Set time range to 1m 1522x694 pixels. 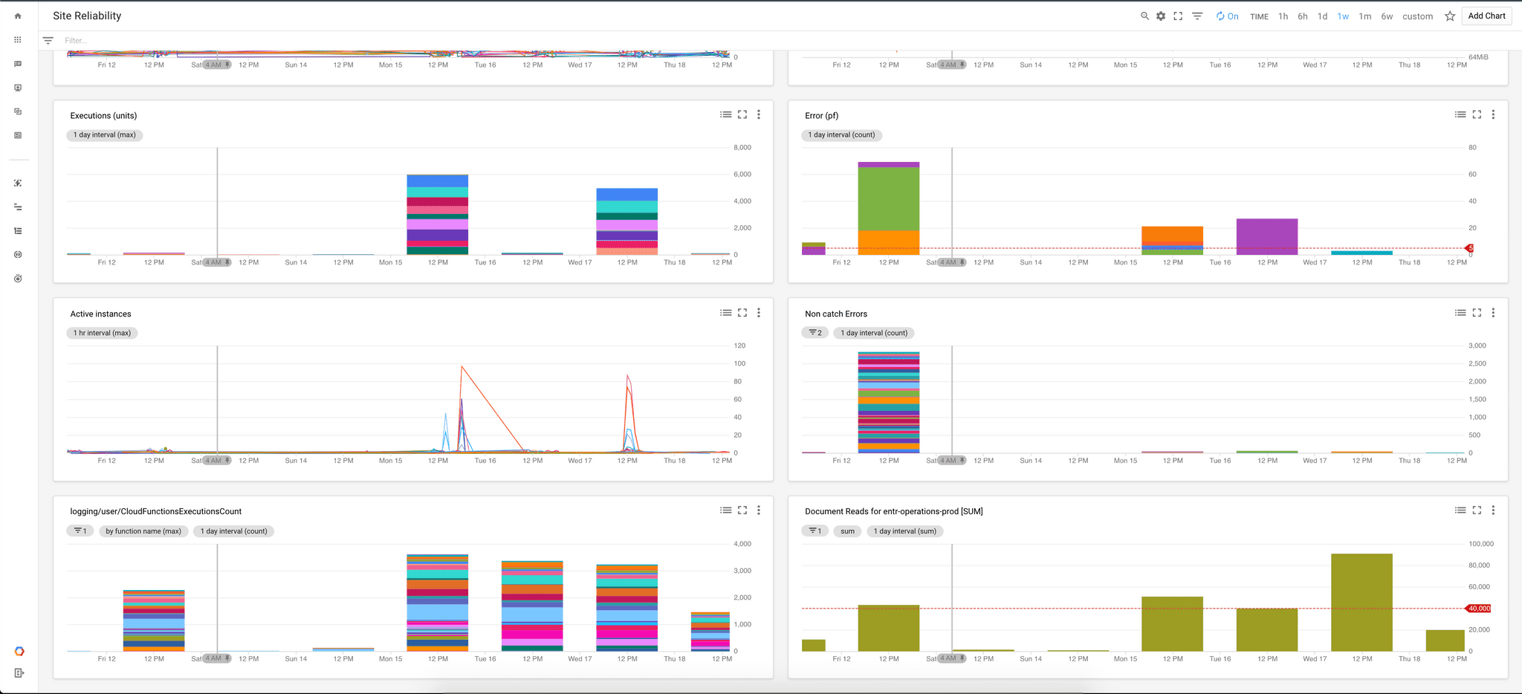click(x=1365, y=16)
